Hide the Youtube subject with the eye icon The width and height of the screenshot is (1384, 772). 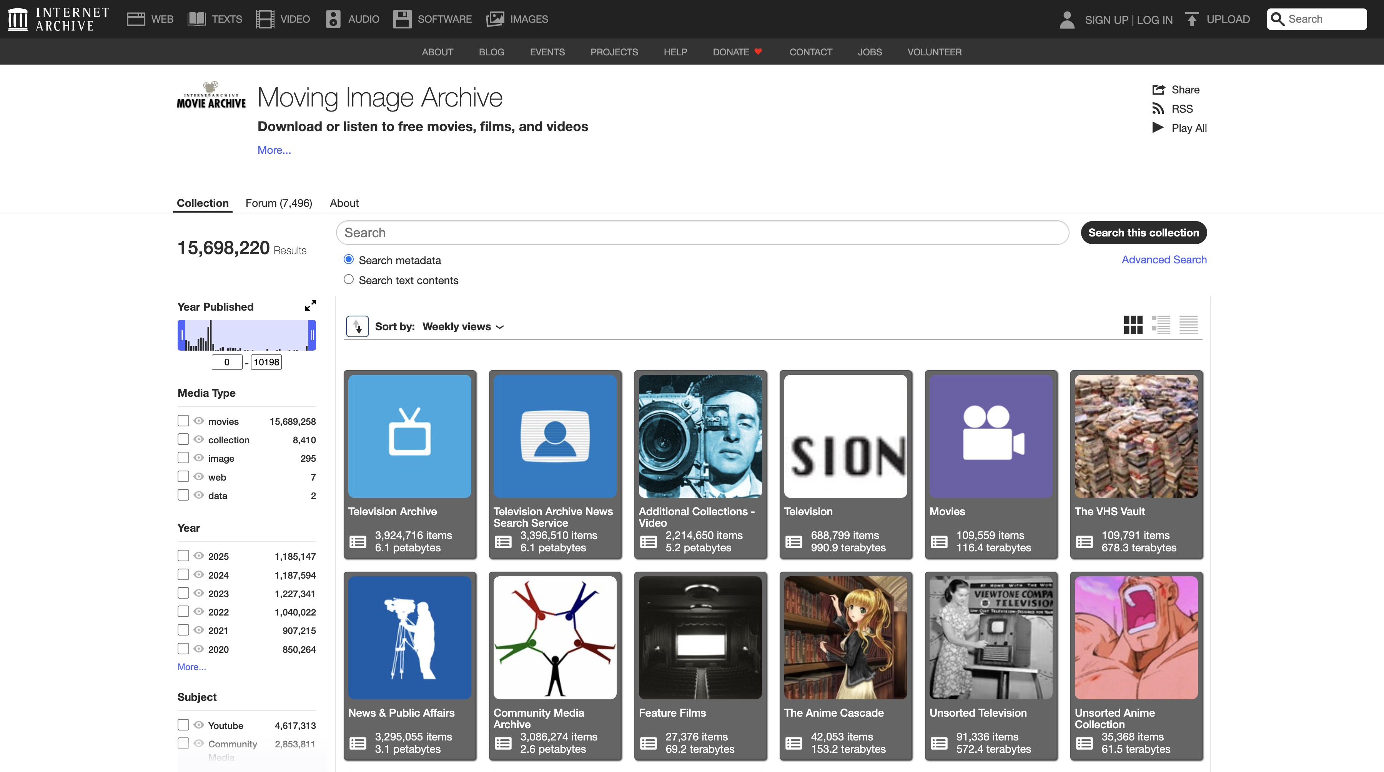point(199,725)
